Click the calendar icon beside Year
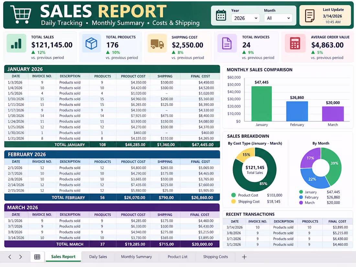 pos(221,16)
